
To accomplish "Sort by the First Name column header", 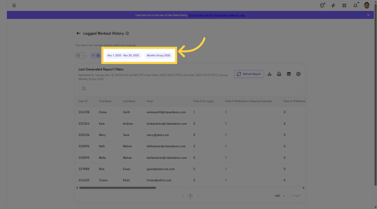I will (x=105, y=101).
